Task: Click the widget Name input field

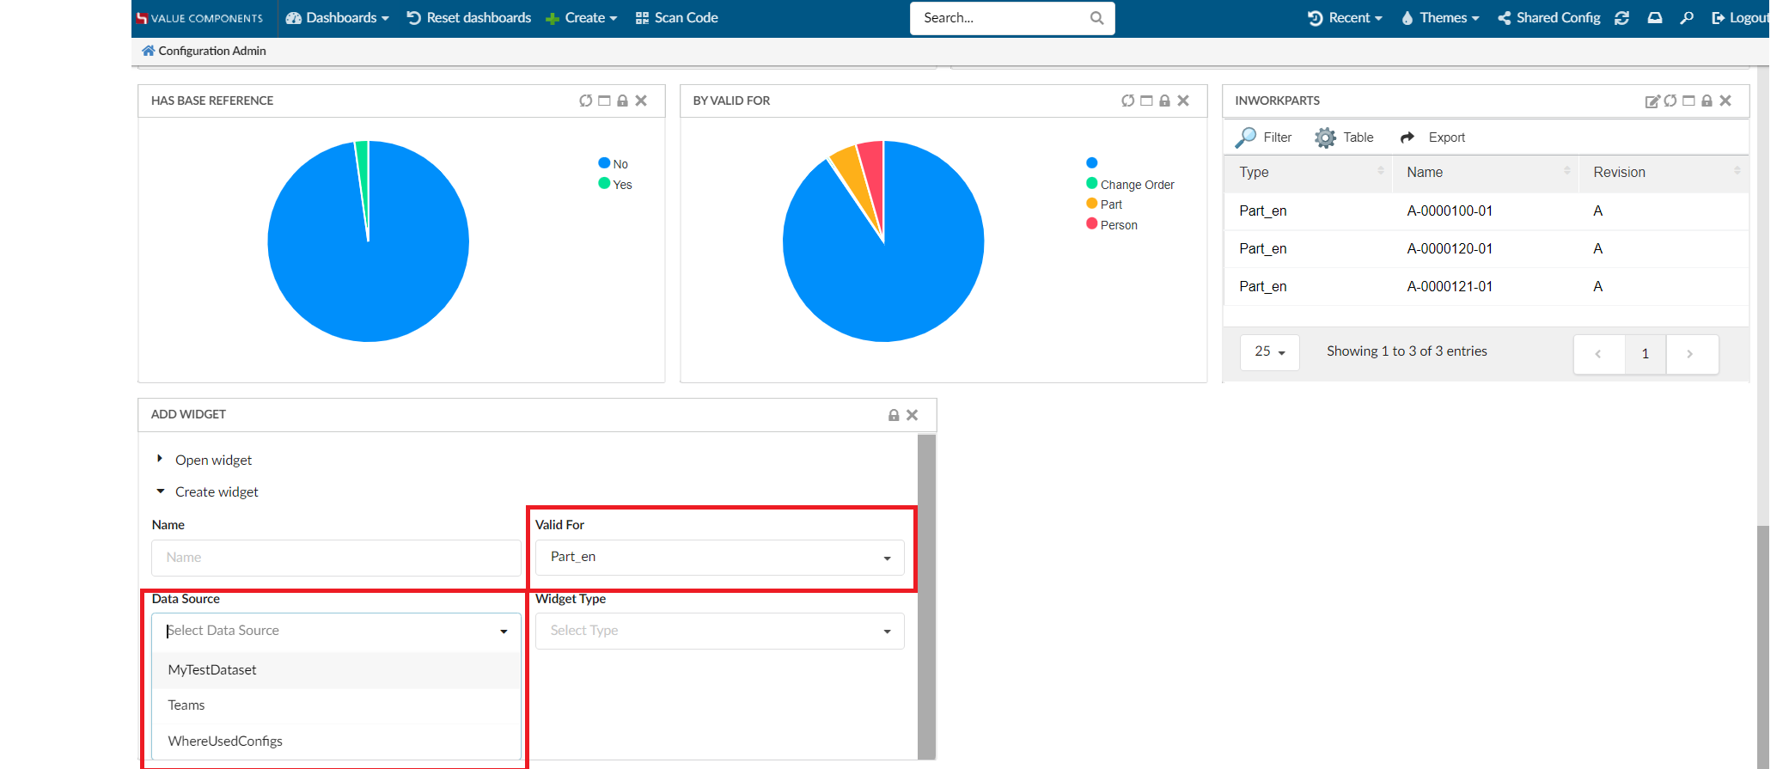Action: pos(336,558)
